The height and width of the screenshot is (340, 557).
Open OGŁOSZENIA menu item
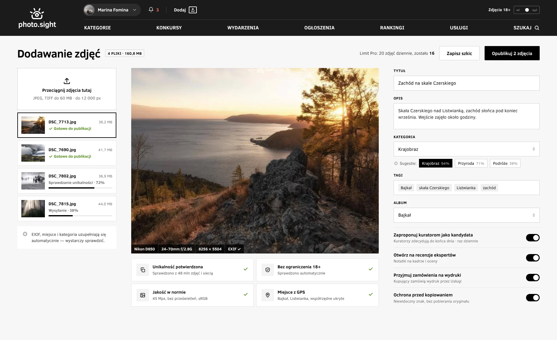(x=319, y=28)
